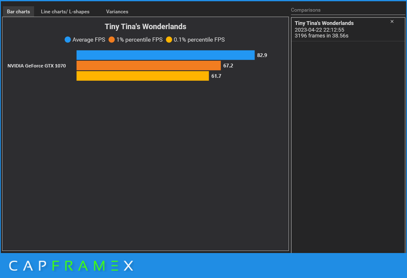
Task: Select the Tiny Tina's Wonderlands comparison record title
Action: pos(324,23)
